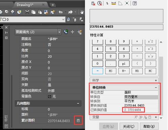
Task: Open the Redo history dropdown arrow
Action: [75, 12]
